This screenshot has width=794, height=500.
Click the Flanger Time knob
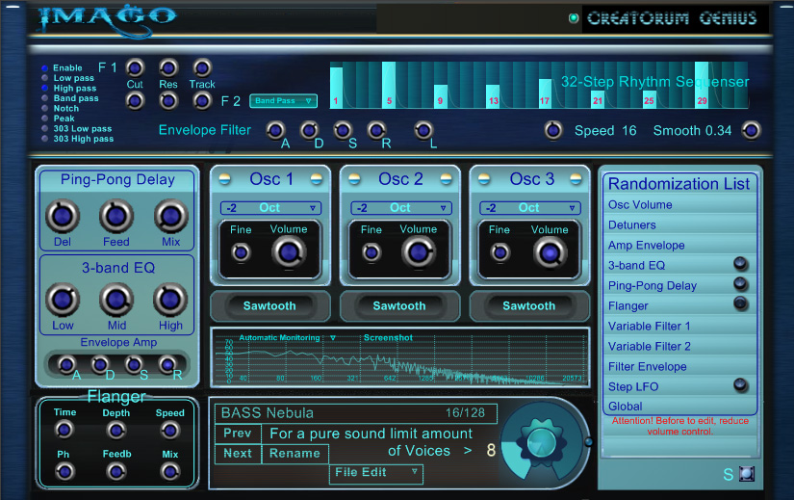click(x=64, y=431)
